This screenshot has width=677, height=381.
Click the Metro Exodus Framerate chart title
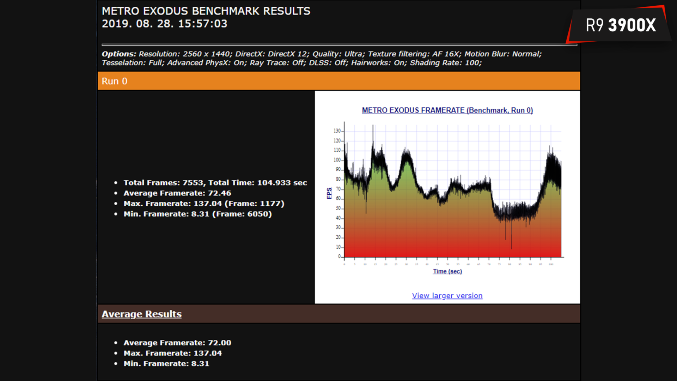(447, 110)
